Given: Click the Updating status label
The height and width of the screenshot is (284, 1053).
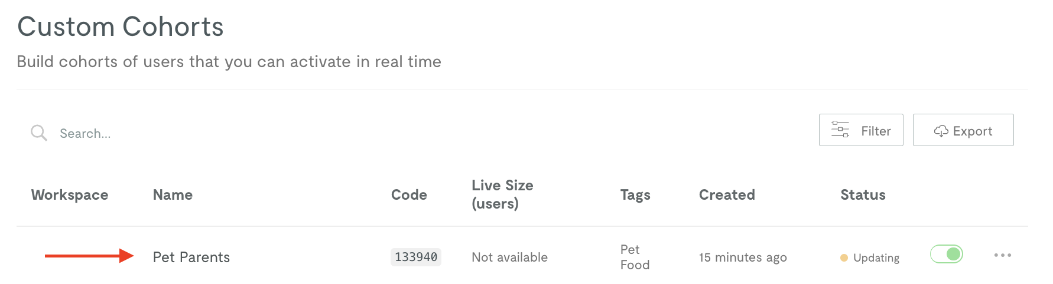Looking at the screenshot, I should point(876,258).
